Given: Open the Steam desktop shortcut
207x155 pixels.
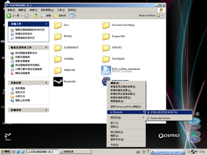Looking at the screenshot, I should click(8, 136).
